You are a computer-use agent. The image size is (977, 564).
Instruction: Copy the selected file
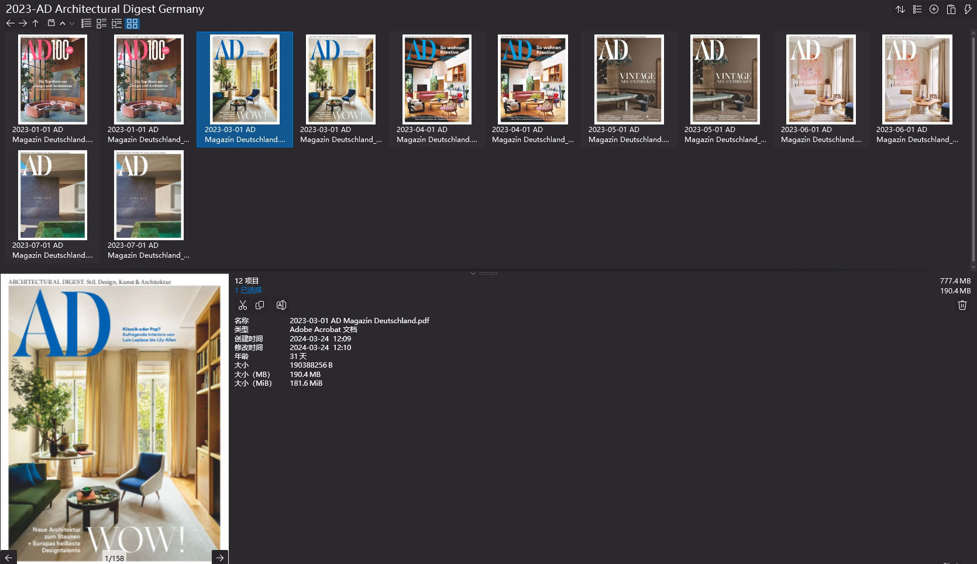[260, 305]
